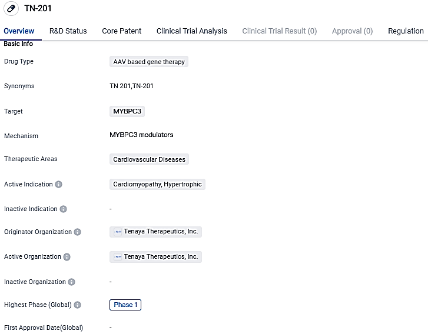This screenshot has height=334, width=428.
Task: Click the MYBPC3 target tag
Action: [127, 111]
